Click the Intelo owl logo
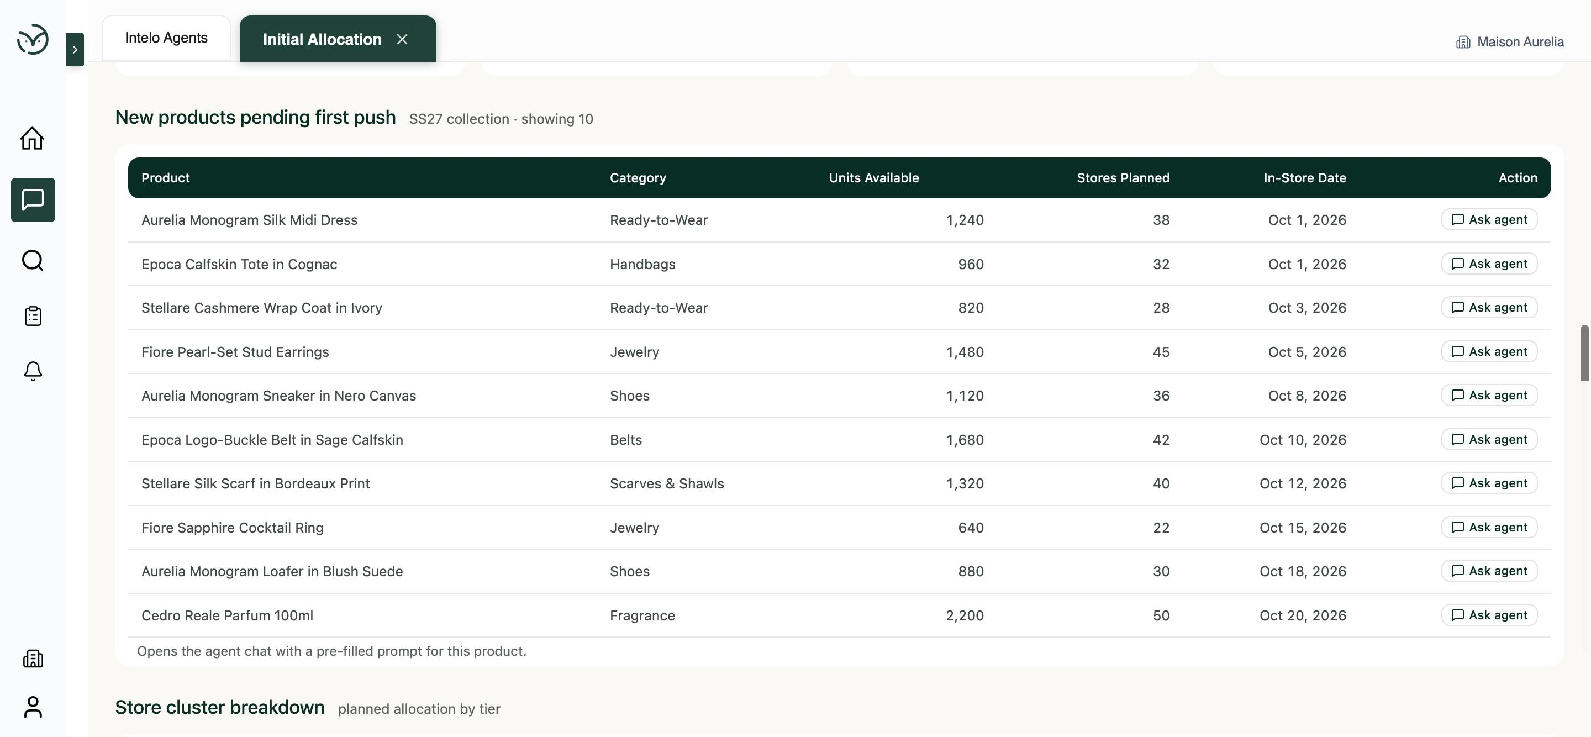The width and height of the screenshot is (1591, 737). coord(33,40)
